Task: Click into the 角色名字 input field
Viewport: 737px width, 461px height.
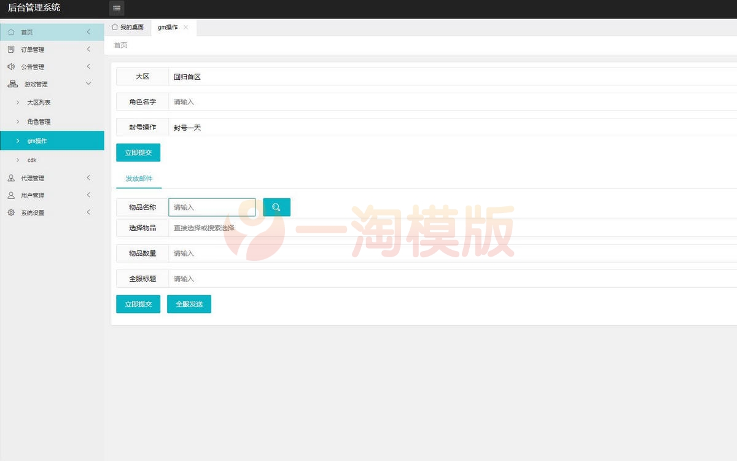Action: click(453, 102)
